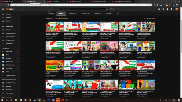Open the Загрузки uploads dropdown
This screenshot has height=102, width=182.
pos(49,19)
